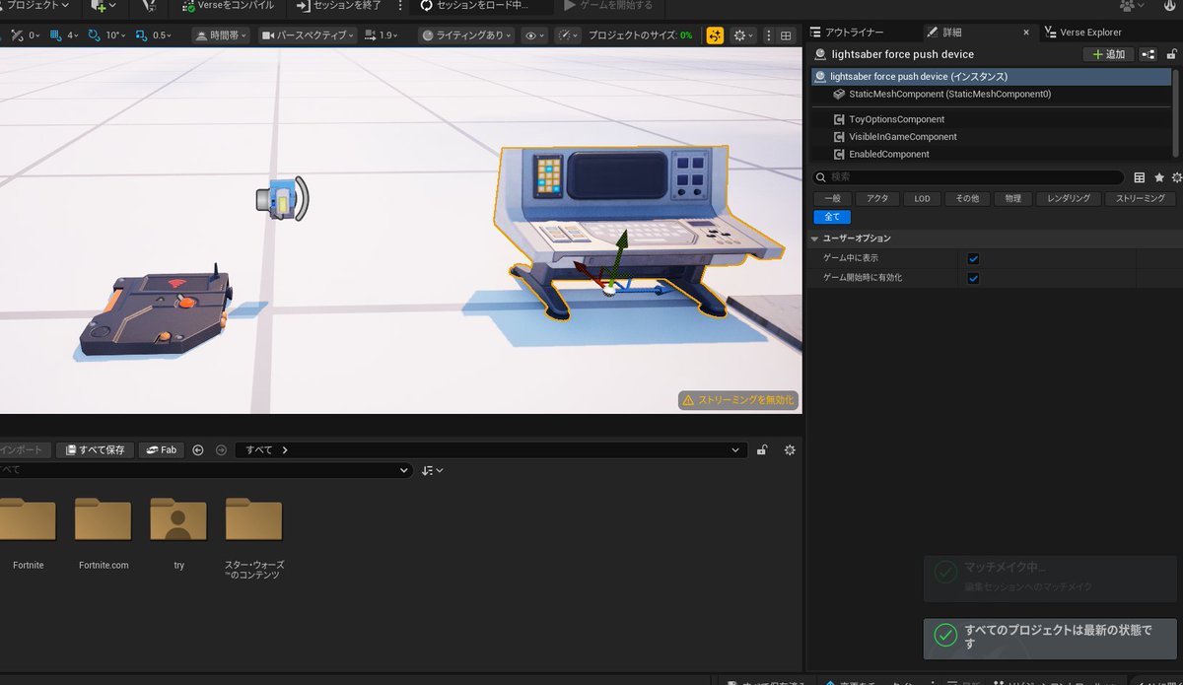Open the user accounts dropdown at top right
Image resolution: width=1183 pixels, height=685 pixels.
tap(1133, 6)
